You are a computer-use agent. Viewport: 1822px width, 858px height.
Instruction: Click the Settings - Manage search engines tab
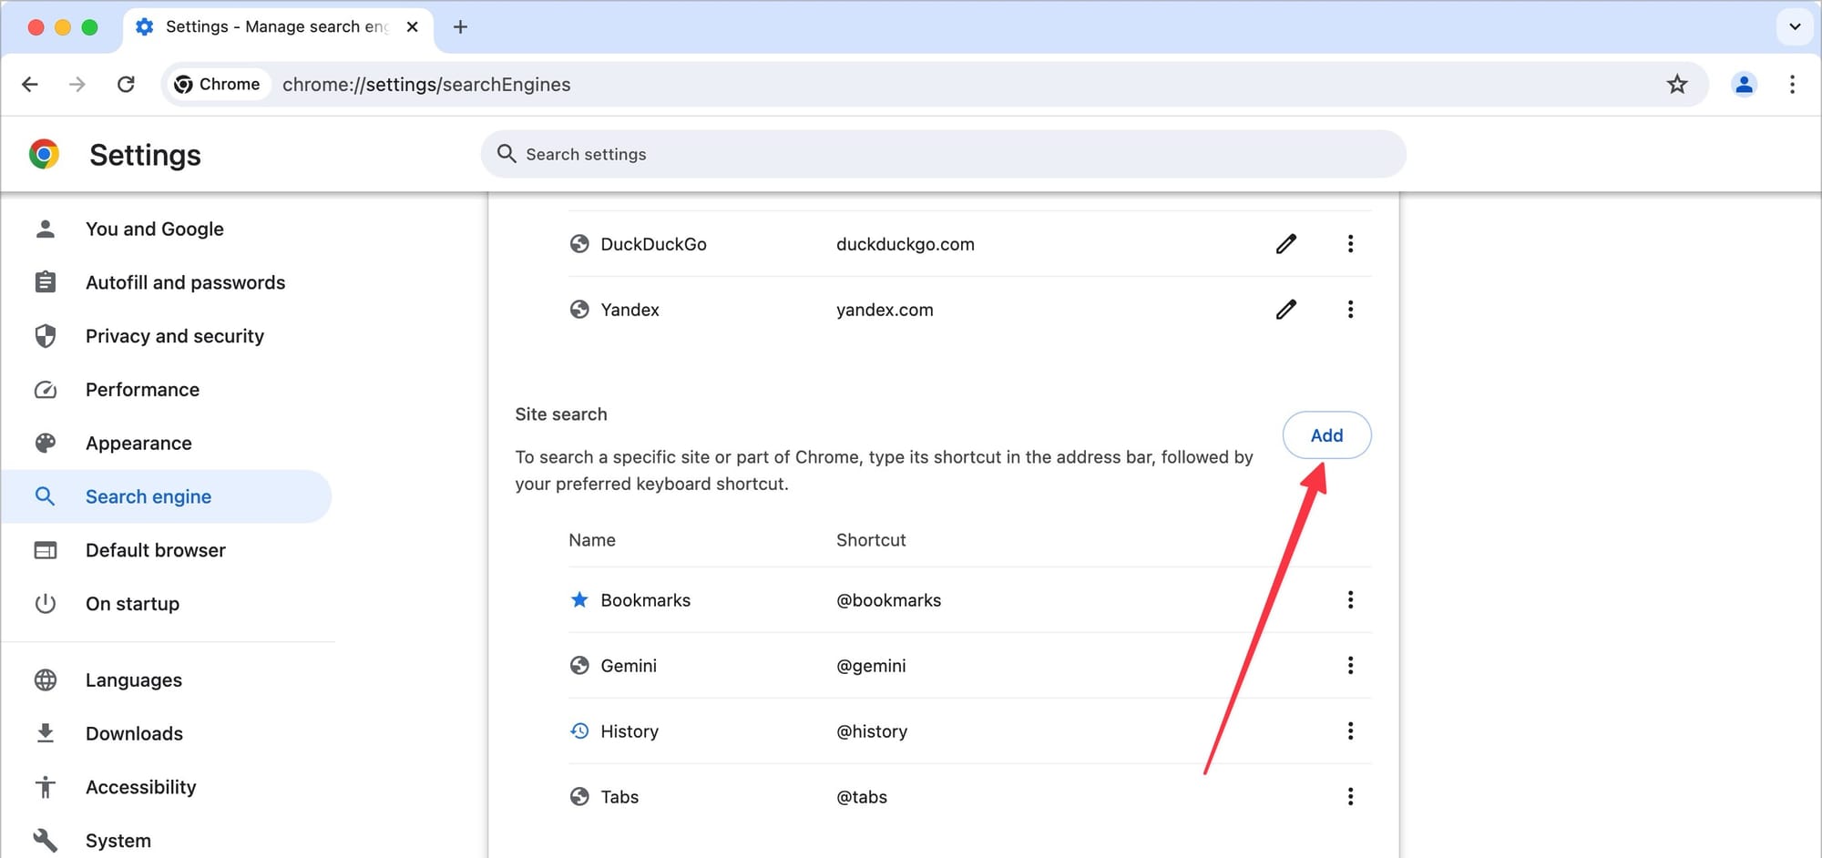click(x=278, y=27)
